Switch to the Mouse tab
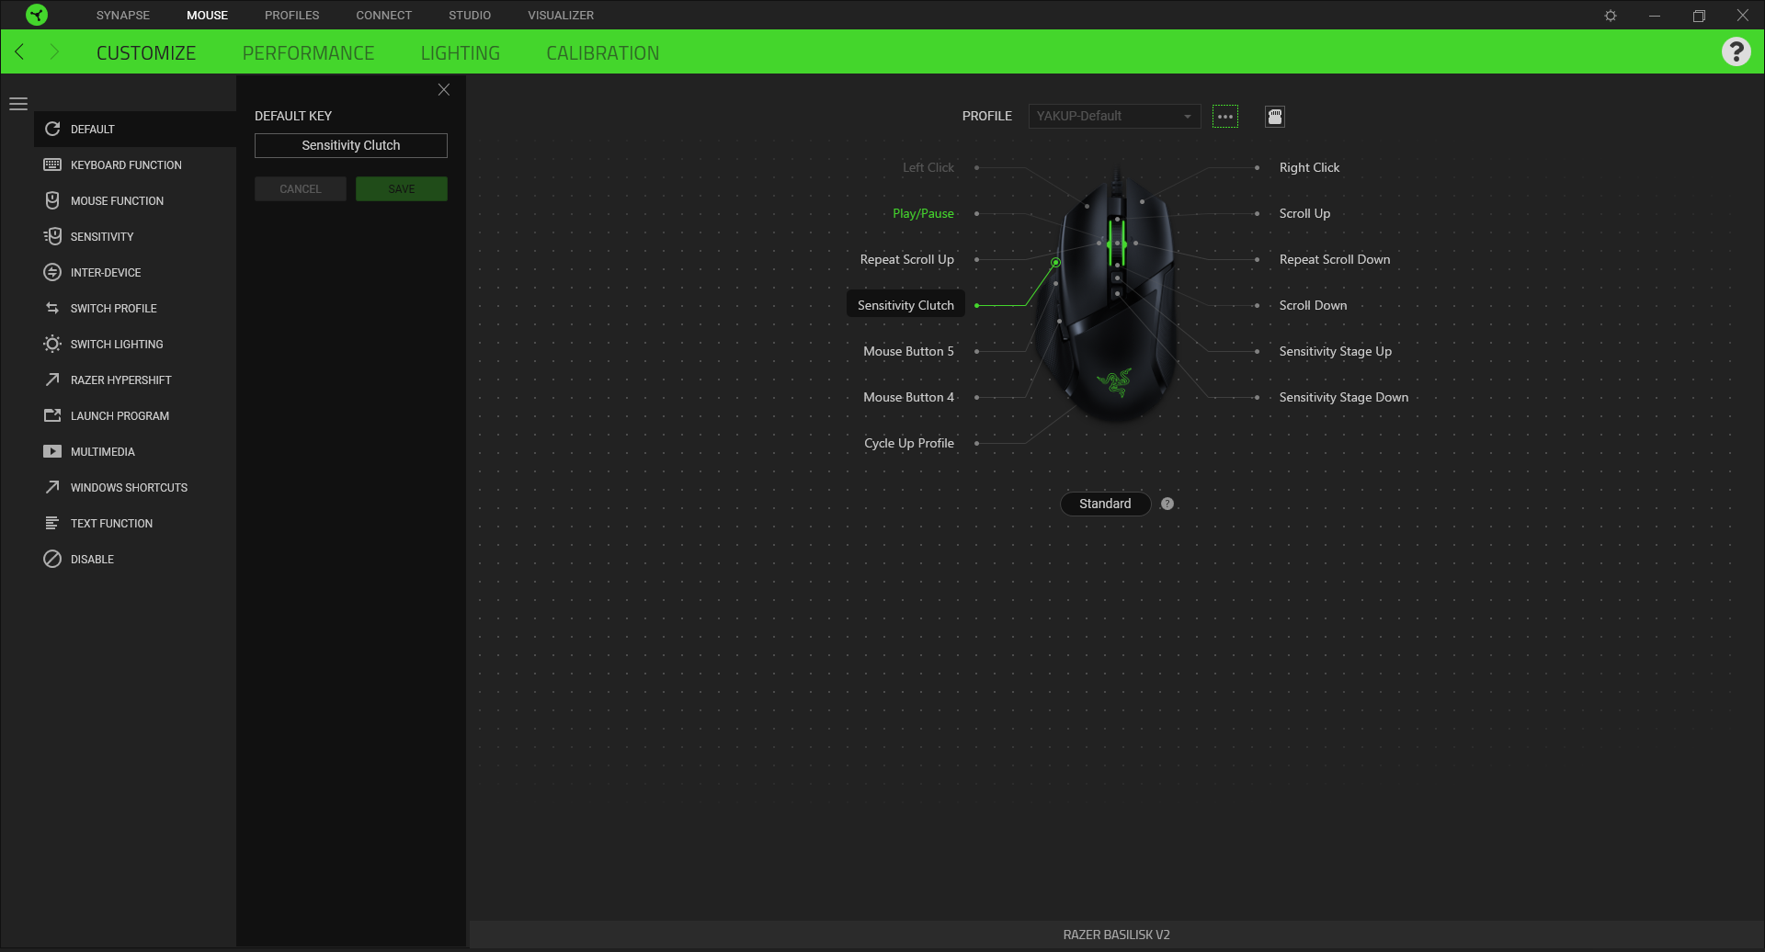Viewport: 1765px width, 952px height. pyautogui.click(x=207, y=15)
